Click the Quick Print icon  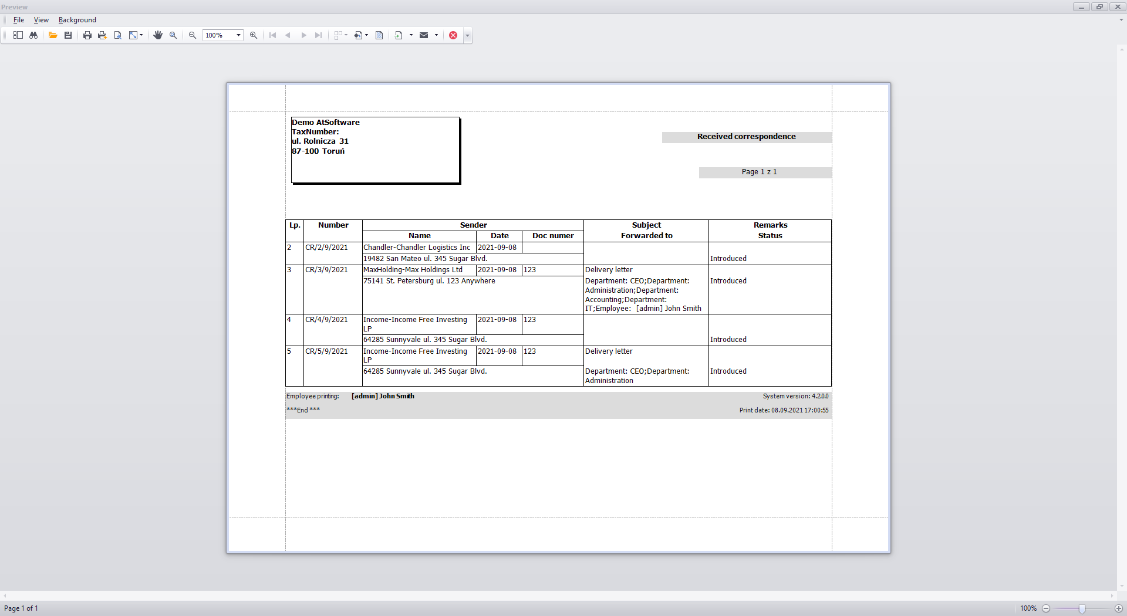tap(102, 35)
